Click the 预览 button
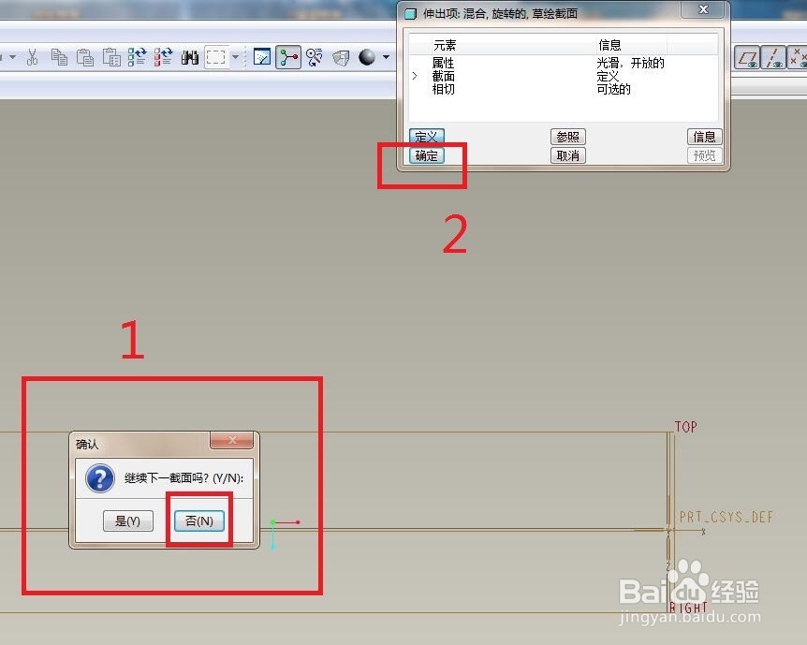 click(x=705, y=155)
